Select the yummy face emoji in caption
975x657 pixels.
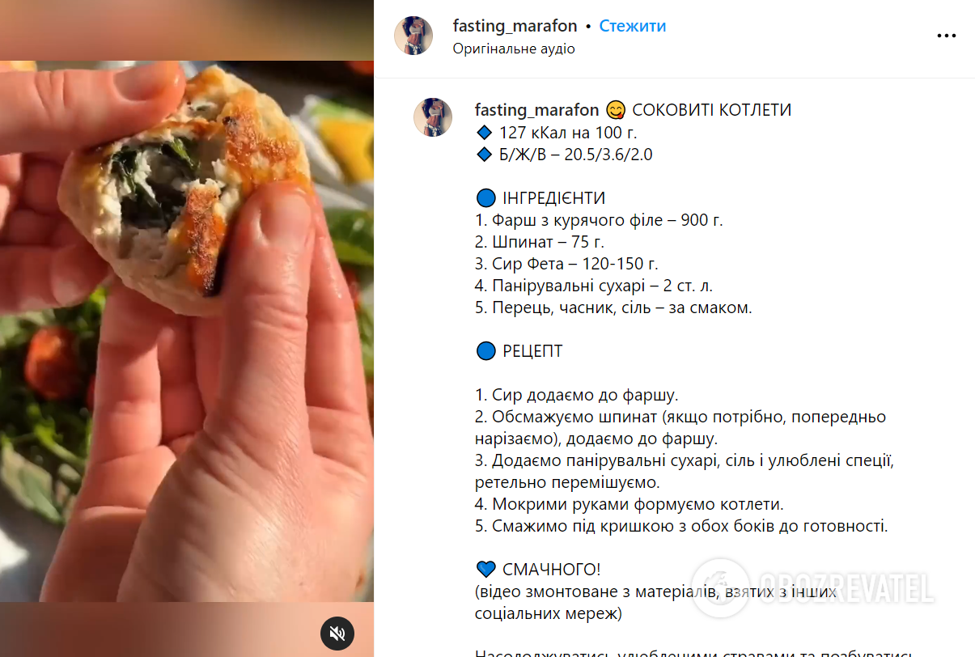coord(617,110)
